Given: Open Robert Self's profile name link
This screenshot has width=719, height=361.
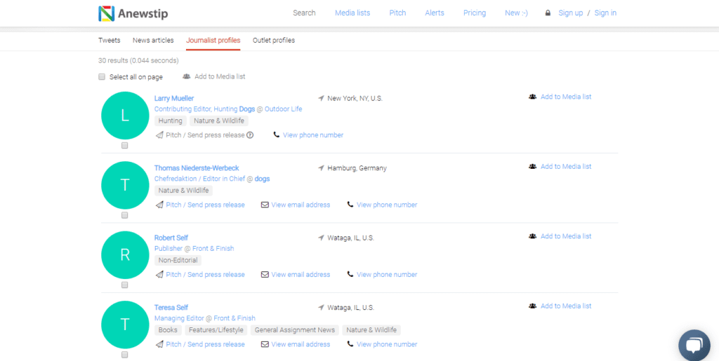Looking at the screenshot, I should click(171, 238).
